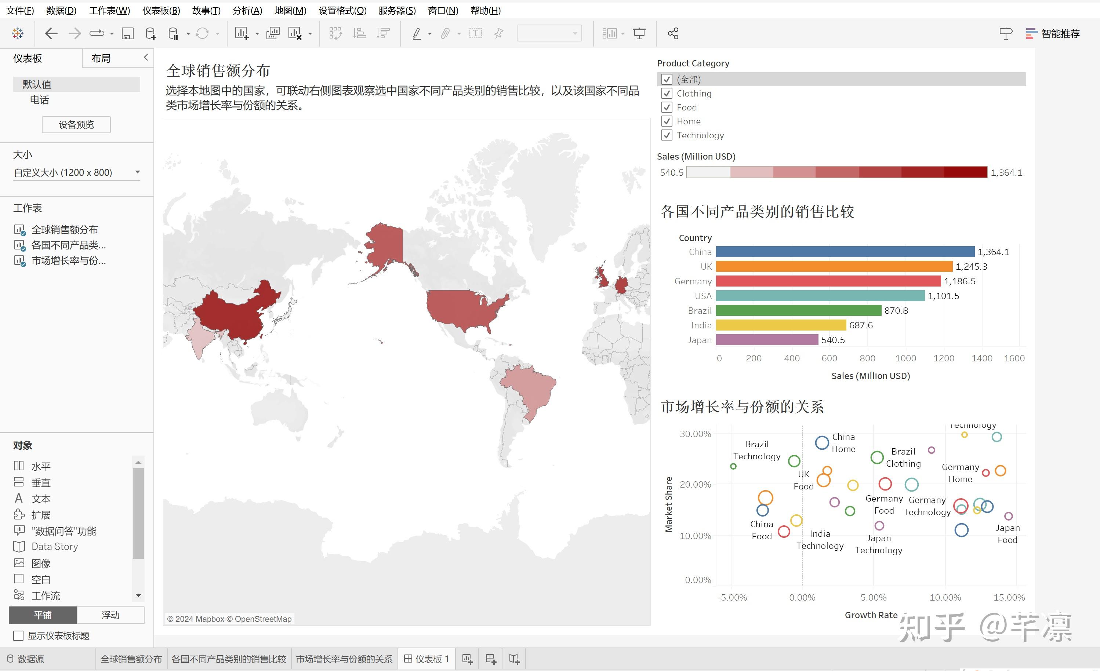This screenshot has height=671, width=1100.
Task: Click the New Dashboard icon near sheet tabs
Action: tap(490, 659)
